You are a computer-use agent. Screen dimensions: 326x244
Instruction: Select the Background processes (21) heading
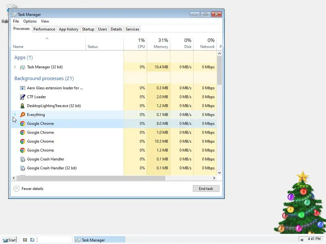coord(44,78)
